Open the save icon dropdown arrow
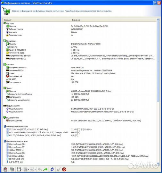The height and width of the screenshot is (173, 162). 22,169
